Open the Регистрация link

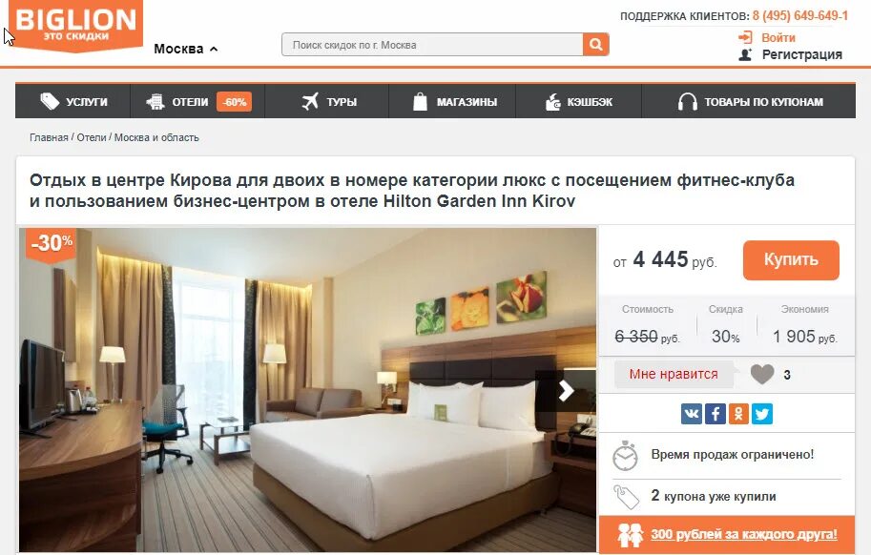801,54
